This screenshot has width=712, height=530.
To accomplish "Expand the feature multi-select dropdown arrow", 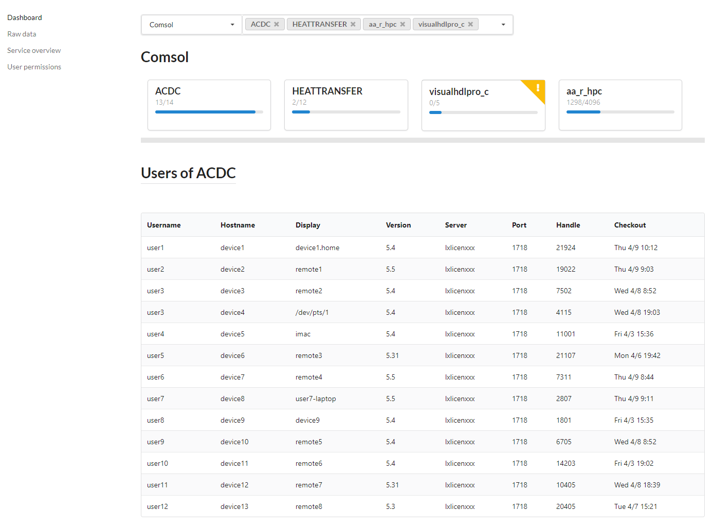I will (x=503, y=25).
